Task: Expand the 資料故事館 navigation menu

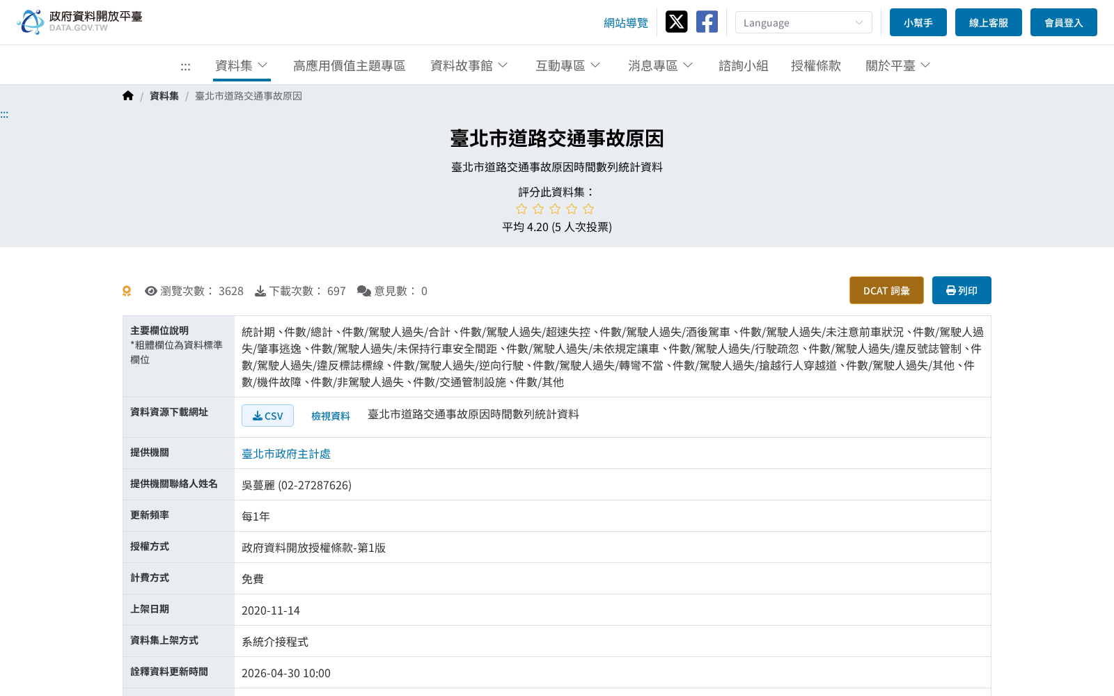Action: [x=469, y=65]
